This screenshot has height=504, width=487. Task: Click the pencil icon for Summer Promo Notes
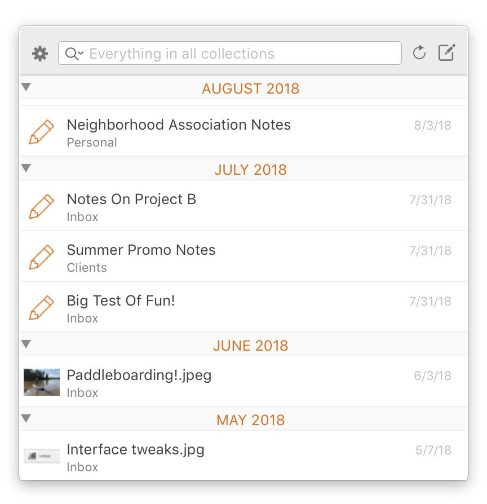coord(42,258)
